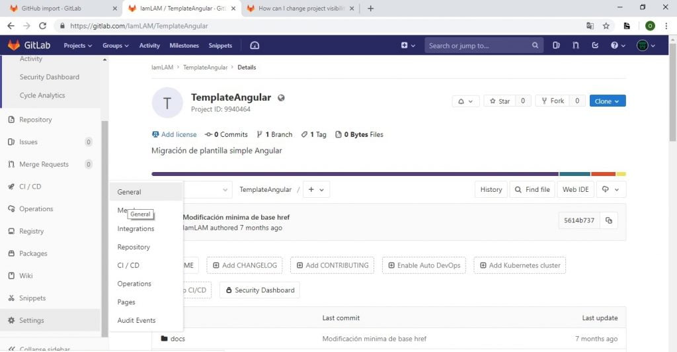This screenshot has width=677, height=352.
Task: Copy commit SHA with the clipboard icon
Action: point(609,220)
